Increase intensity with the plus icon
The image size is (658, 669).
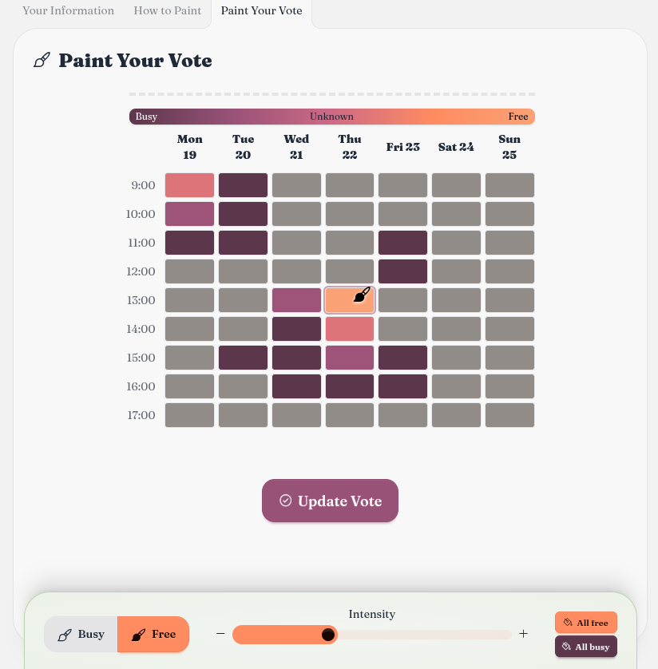tap(524, 635)
